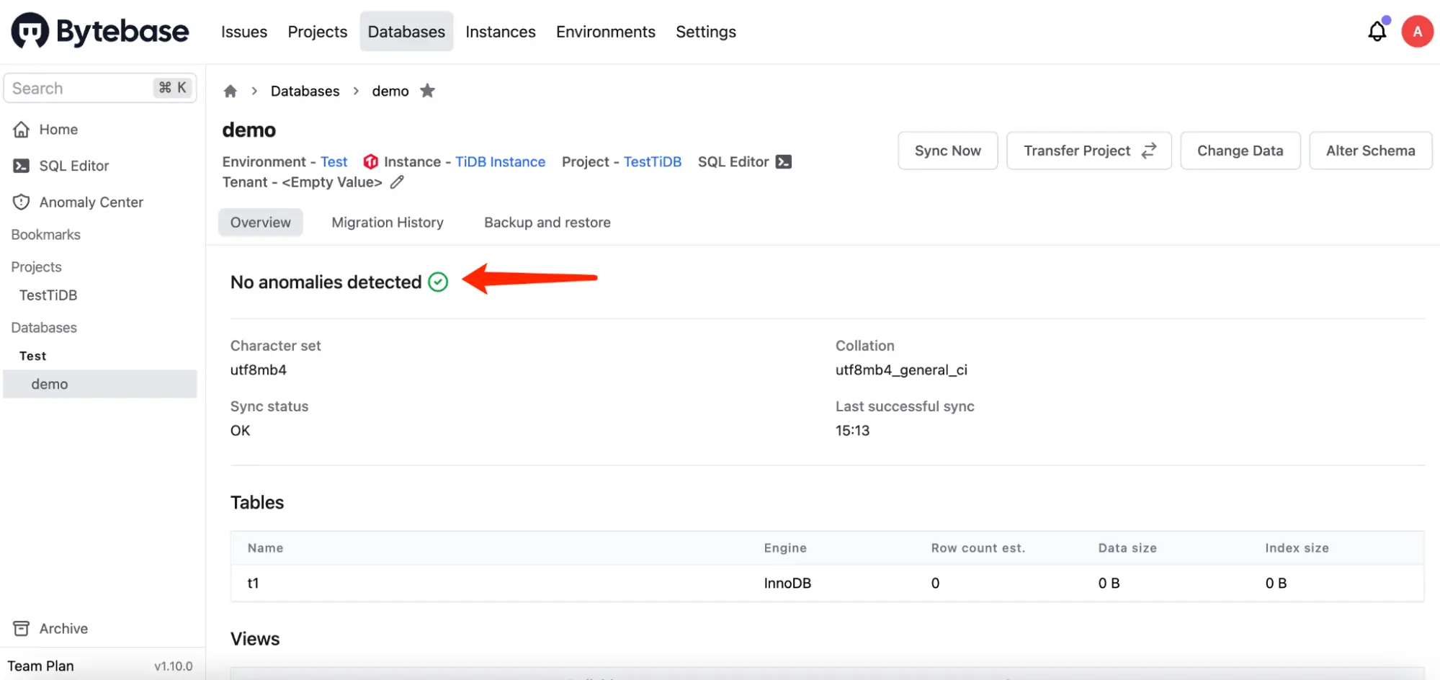Click the Sync status OK value
This screenshot has width=1440, height=680.
tap(240, 431)
